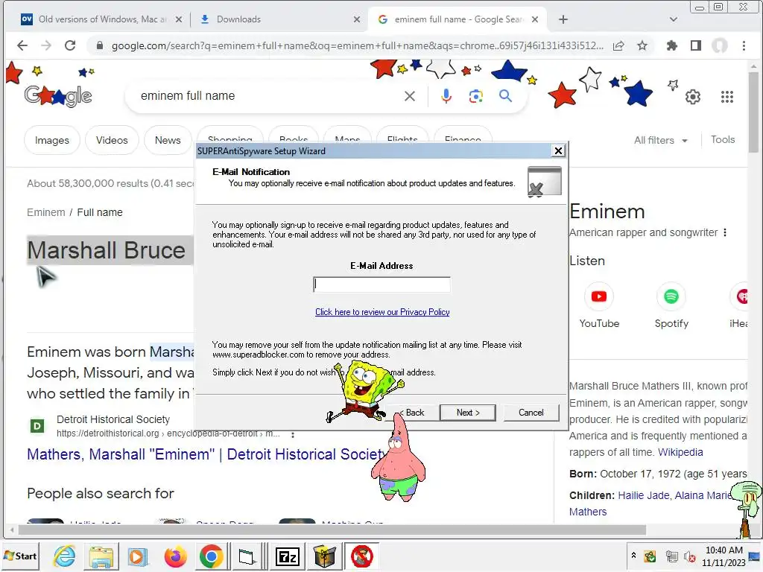
Task: Filter results by Videos
Action: tap(112, 140)
